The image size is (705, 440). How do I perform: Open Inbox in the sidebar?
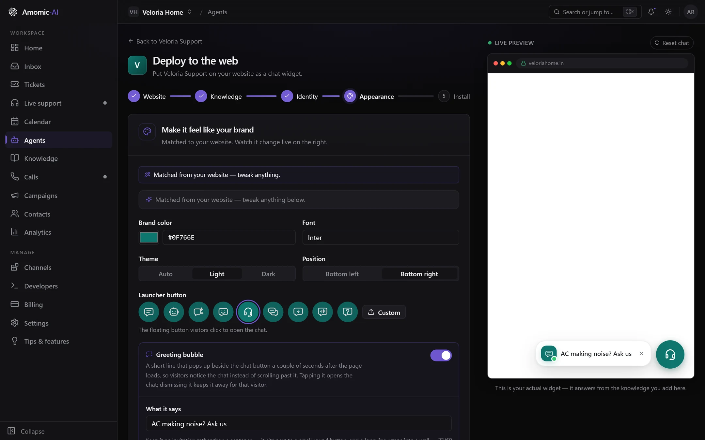coord(59,66)
